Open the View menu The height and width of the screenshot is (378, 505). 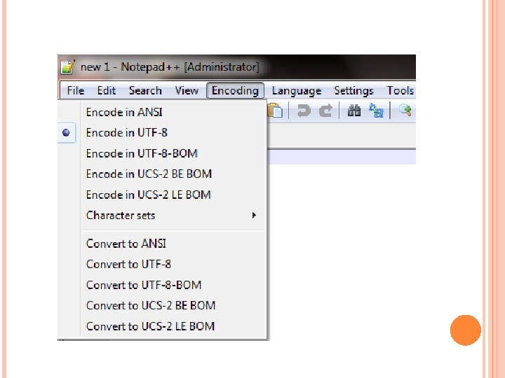click(187, 90)
